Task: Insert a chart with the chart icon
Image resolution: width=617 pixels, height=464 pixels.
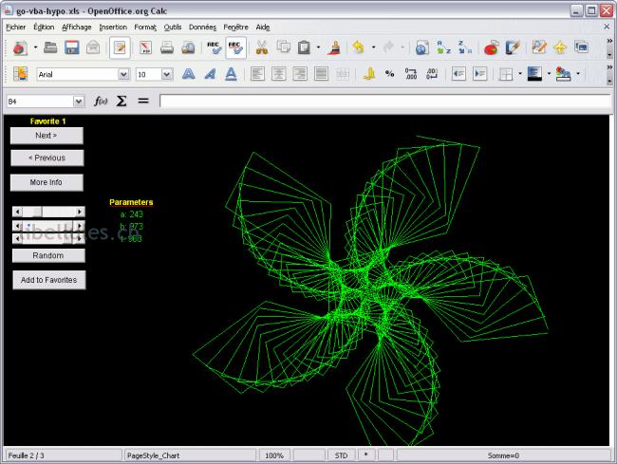Action: [491, 47]
